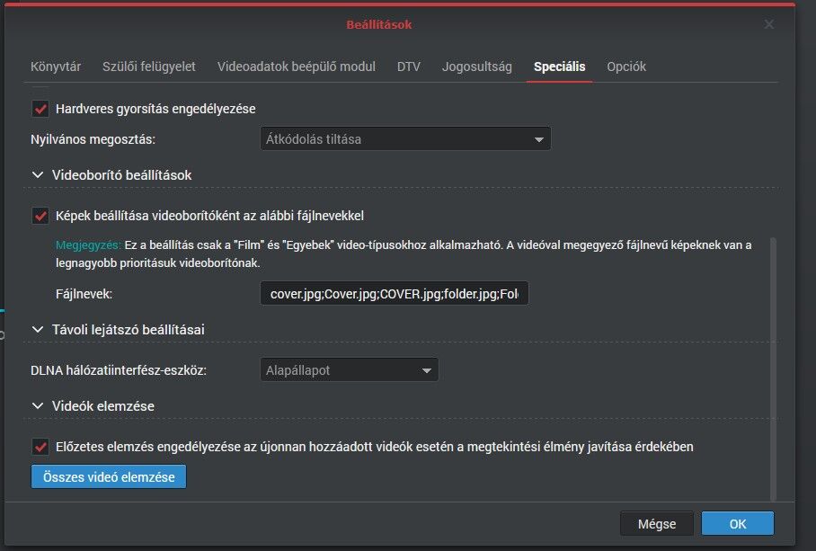Image resolution: width=816 pixels, height=551 pixels.
Task: Click the Nyilvános megosztás dropdown arrow
Action: (x=539, y=139)
